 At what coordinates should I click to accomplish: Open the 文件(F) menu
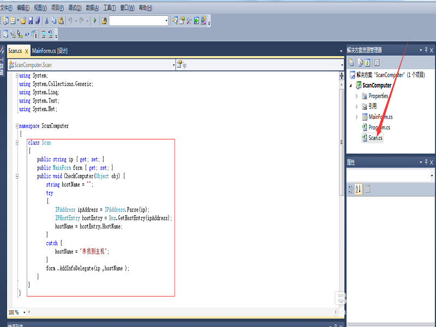pyautogui.click(x=6, y=8)
